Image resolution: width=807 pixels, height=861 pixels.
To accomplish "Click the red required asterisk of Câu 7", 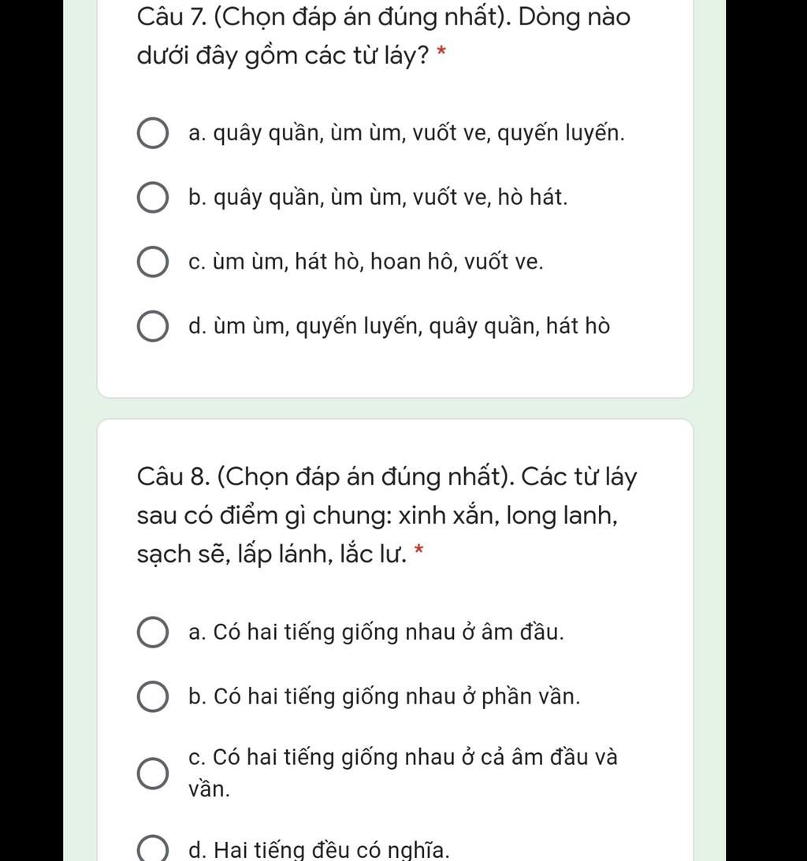I will pos(441,54).
